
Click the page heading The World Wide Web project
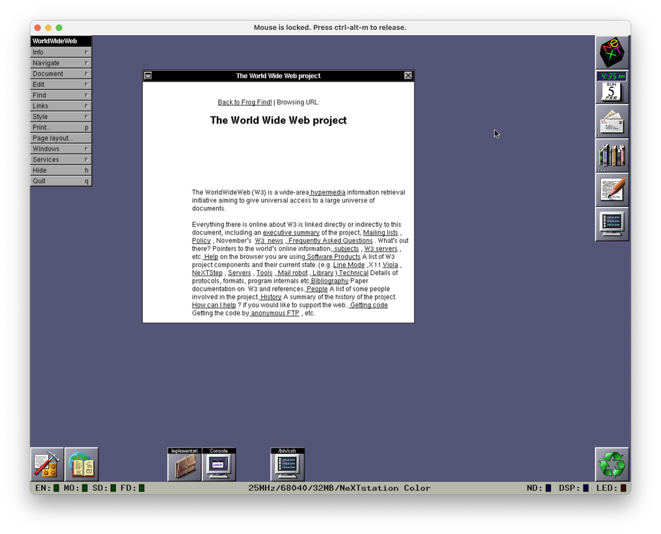pos(278,120)
